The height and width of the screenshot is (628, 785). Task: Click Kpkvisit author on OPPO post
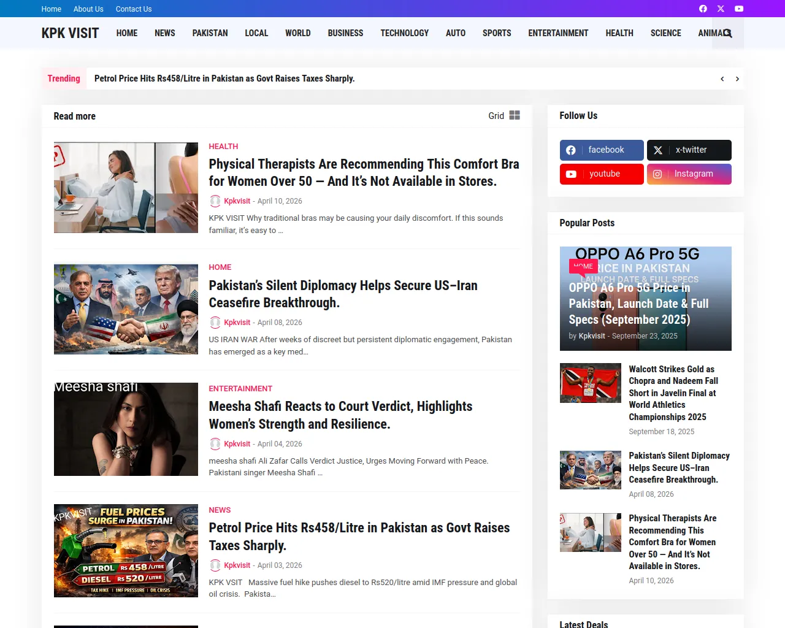tap(592, 336)
